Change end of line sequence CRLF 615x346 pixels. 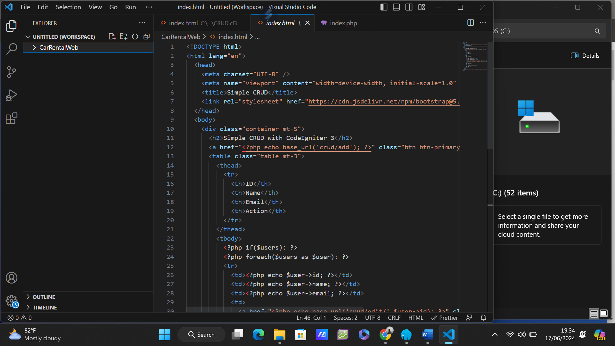(x=394, y=317)
